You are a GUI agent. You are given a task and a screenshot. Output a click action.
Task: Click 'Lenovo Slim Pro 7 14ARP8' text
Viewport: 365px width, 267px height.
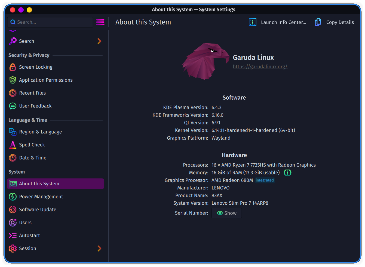240,203
